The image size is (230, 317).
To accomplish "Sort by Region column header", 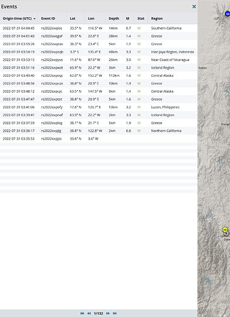I will pos(157,18).
